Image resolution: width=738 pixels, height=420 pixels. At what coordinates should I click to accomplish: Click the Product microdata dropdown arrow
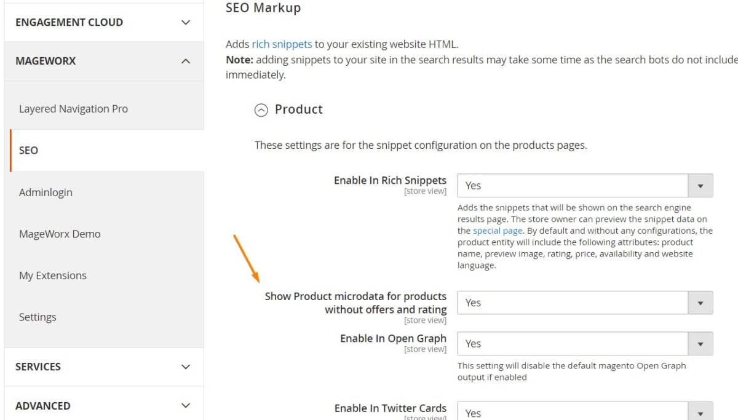[x=700, y=303]
